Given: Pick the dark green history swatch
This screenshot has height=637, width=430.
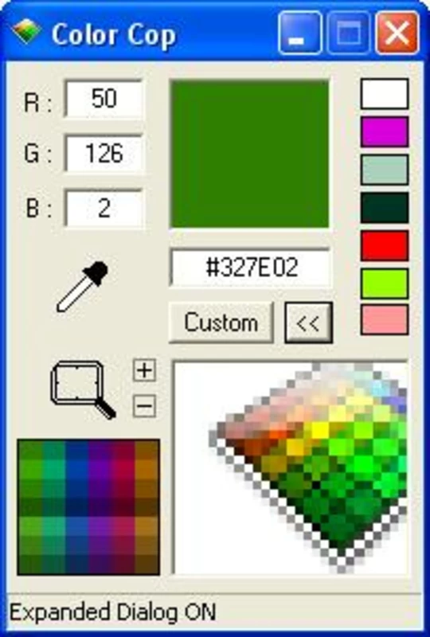Looking at the screenshot, I should [385, 208].
